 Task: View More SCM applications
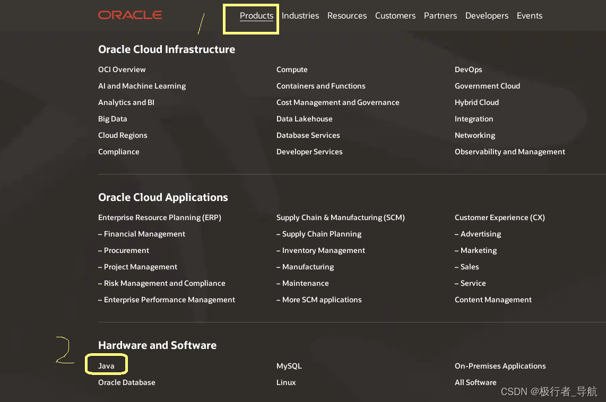[x=319, y=300]
